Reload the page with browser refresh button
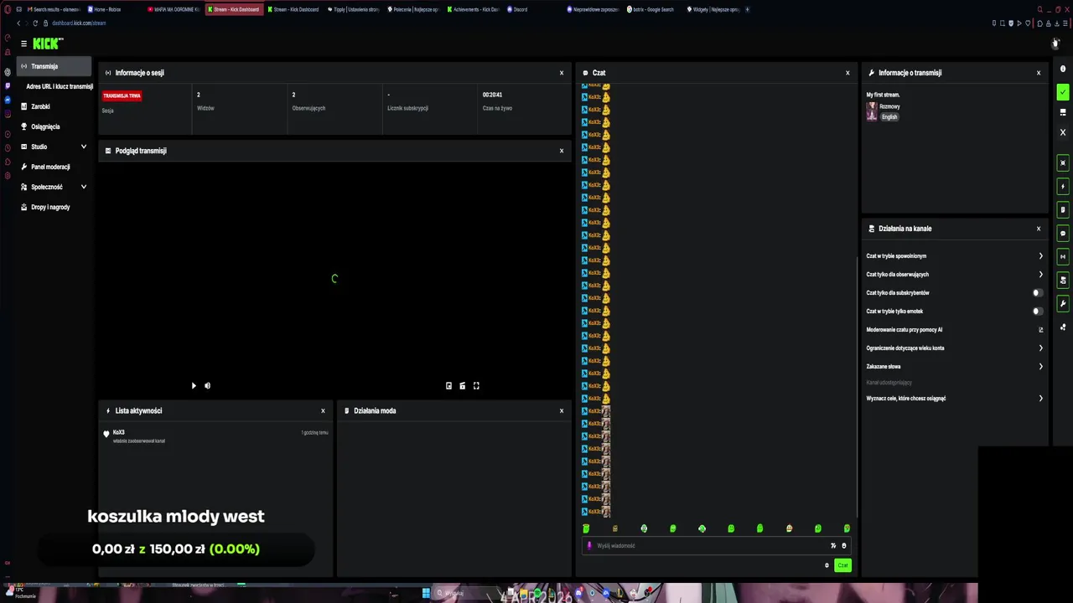The width and height of the screenshot is (1073, 603). tap(35, 23)
